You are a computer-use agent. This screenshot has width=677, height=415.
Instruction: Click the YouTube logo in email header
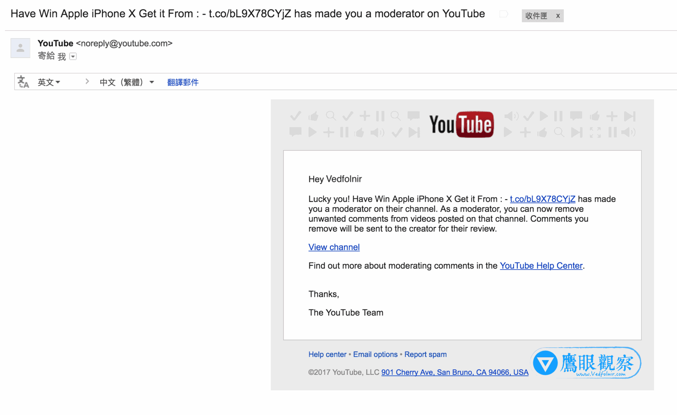[x=461, y=124]
